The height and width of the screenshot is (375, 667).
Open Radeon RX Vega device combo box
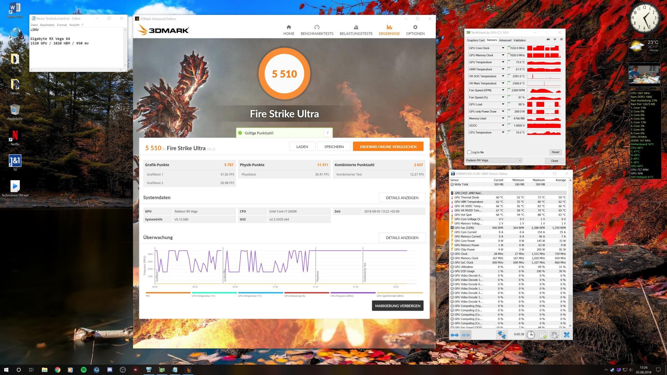(x=493, y=160)
